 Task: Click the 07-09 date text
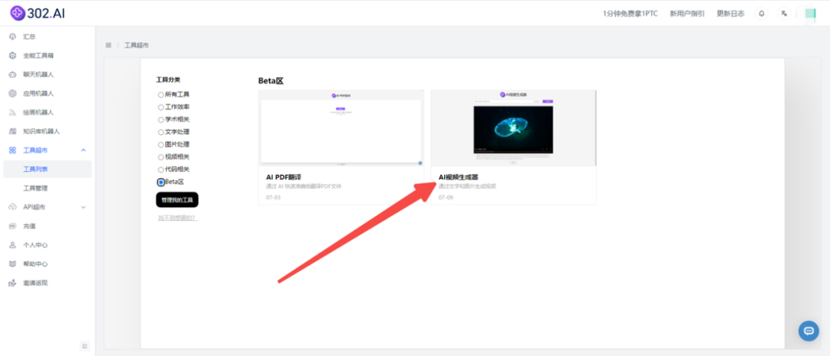pos(446,197)
